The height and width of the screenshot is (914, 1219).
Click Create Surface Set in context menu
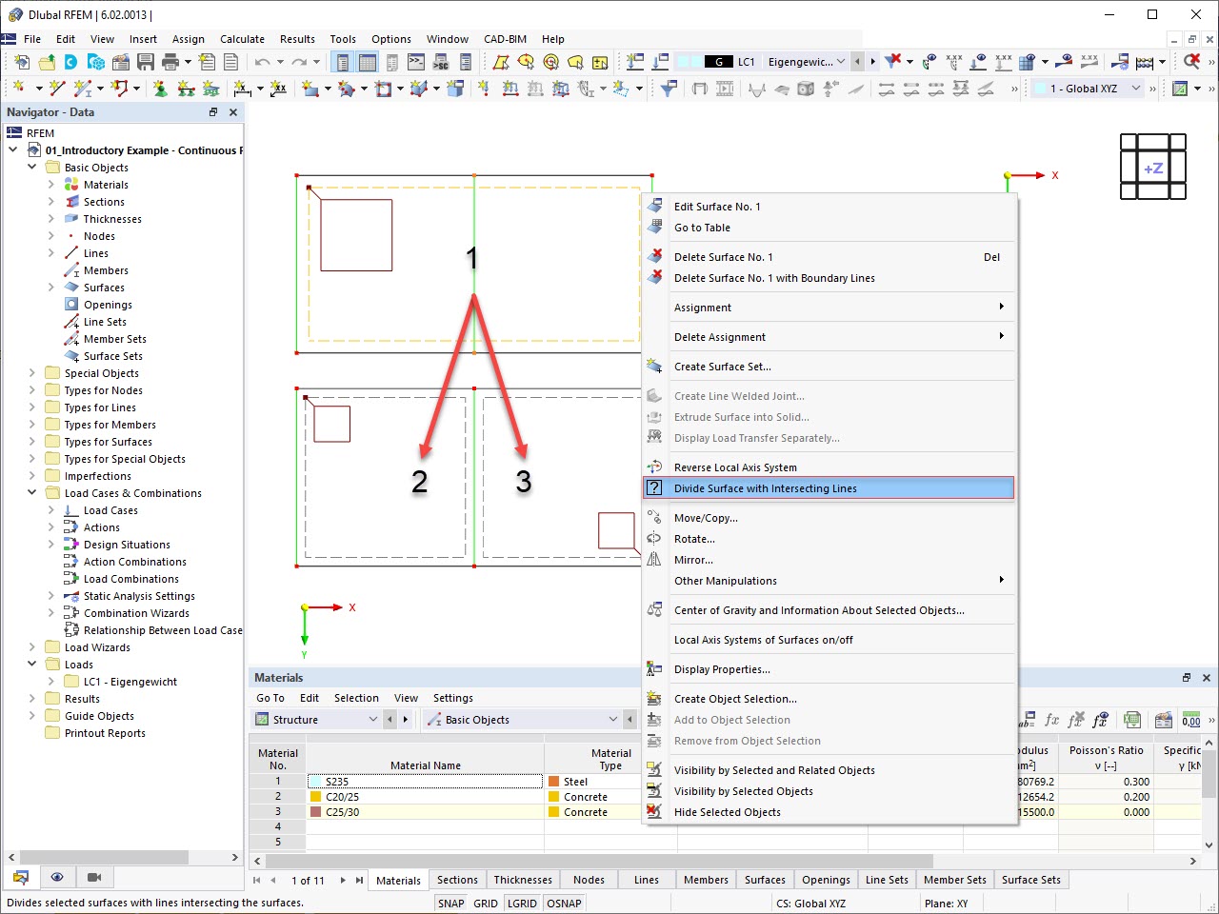tap(722, 367)
